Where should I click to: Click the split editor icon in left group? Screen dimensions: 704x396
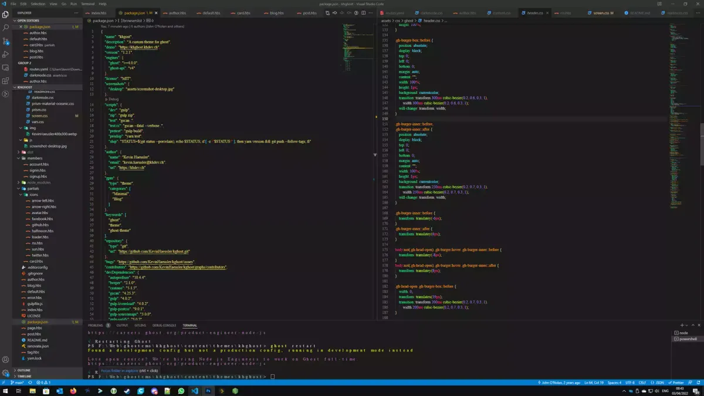363,13
